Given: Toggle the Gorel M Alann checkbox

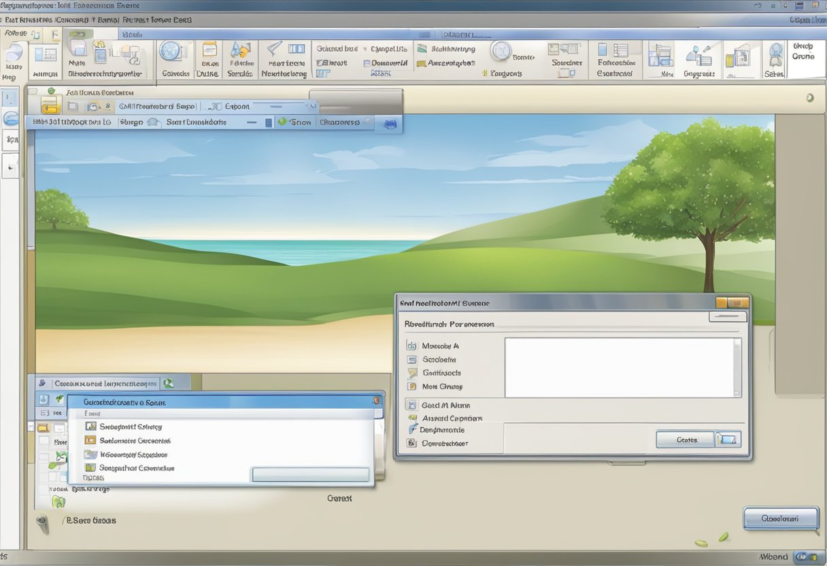Looking at the screenshot, I should point(411,405).
